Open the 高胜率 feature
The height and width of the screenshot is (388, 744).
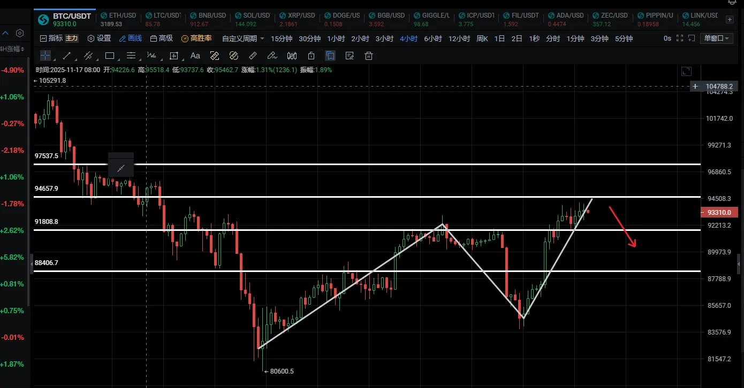(x=196, y=38)
